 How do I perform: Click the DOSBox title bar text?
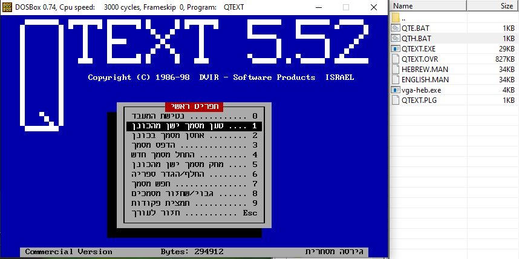(129, 7)
